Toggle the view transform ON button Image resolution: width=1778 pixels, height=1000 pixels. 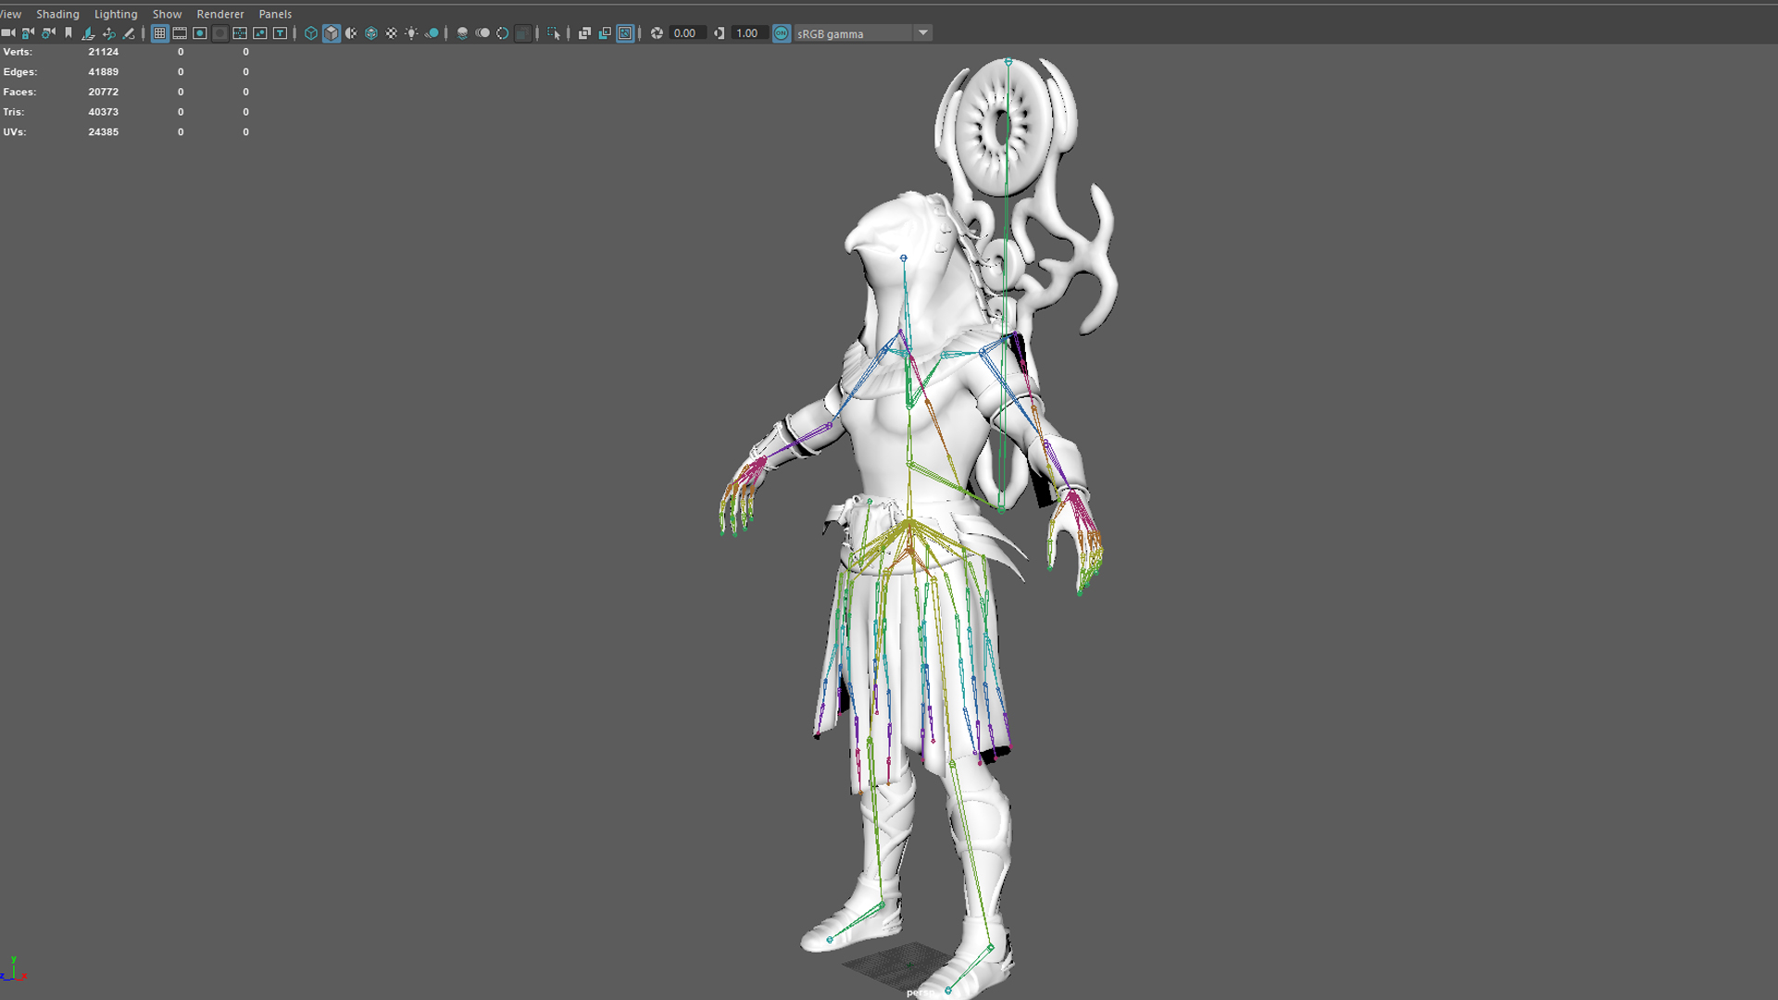(782, 33)
